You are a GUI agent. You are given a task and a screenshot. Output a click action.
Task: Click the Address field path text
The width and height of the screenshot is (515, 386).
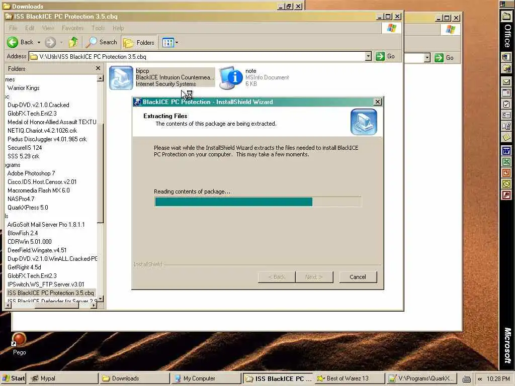pos(93,56)
